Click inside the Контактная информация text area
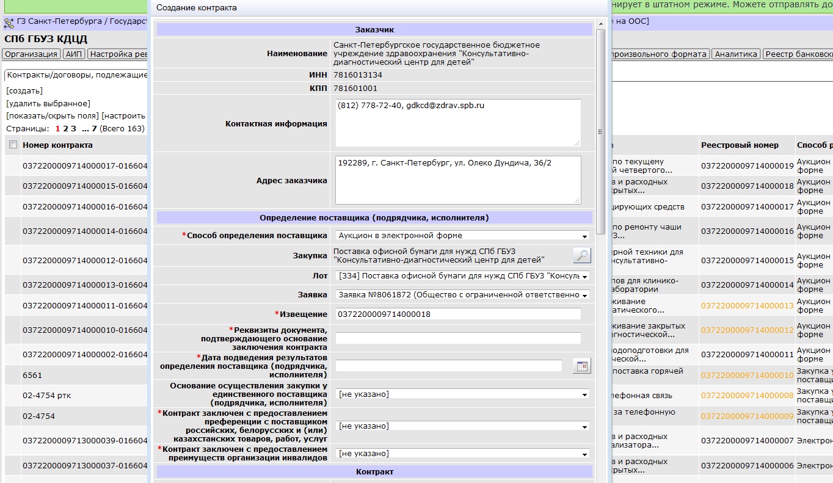The image size is (833, 483). [458, 123]
